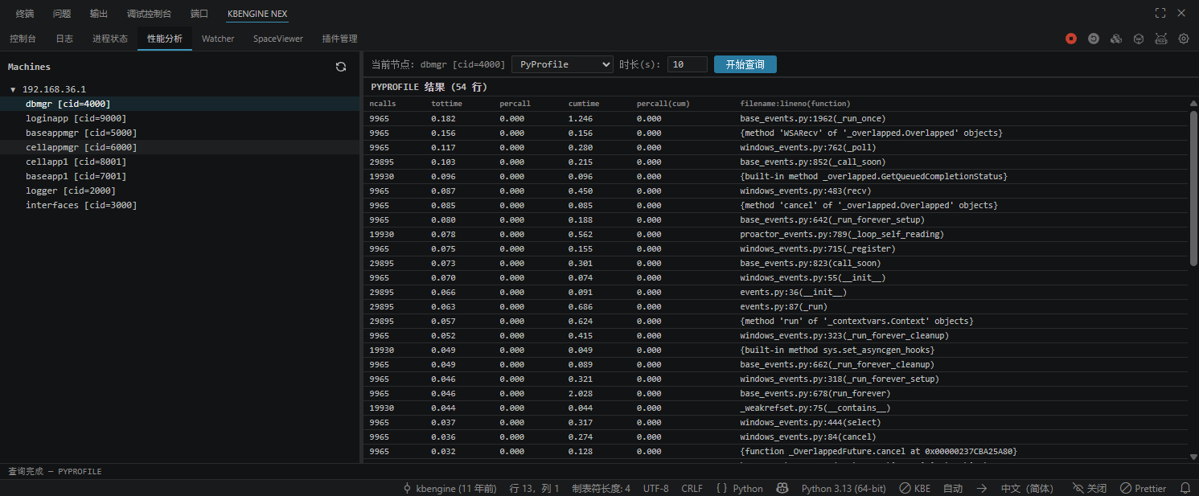This screenshot has width=1199, height=496.
Task: Collapse the 192.168.36.1 machine node
Action: click(x=13, y=89)
